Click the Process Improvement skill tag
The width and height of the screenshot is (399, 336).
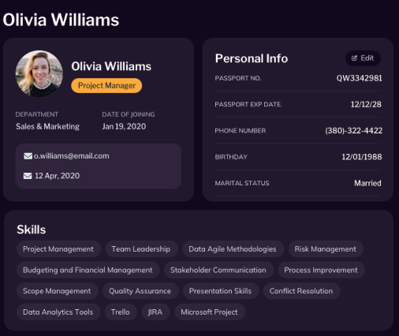point(321,270)
